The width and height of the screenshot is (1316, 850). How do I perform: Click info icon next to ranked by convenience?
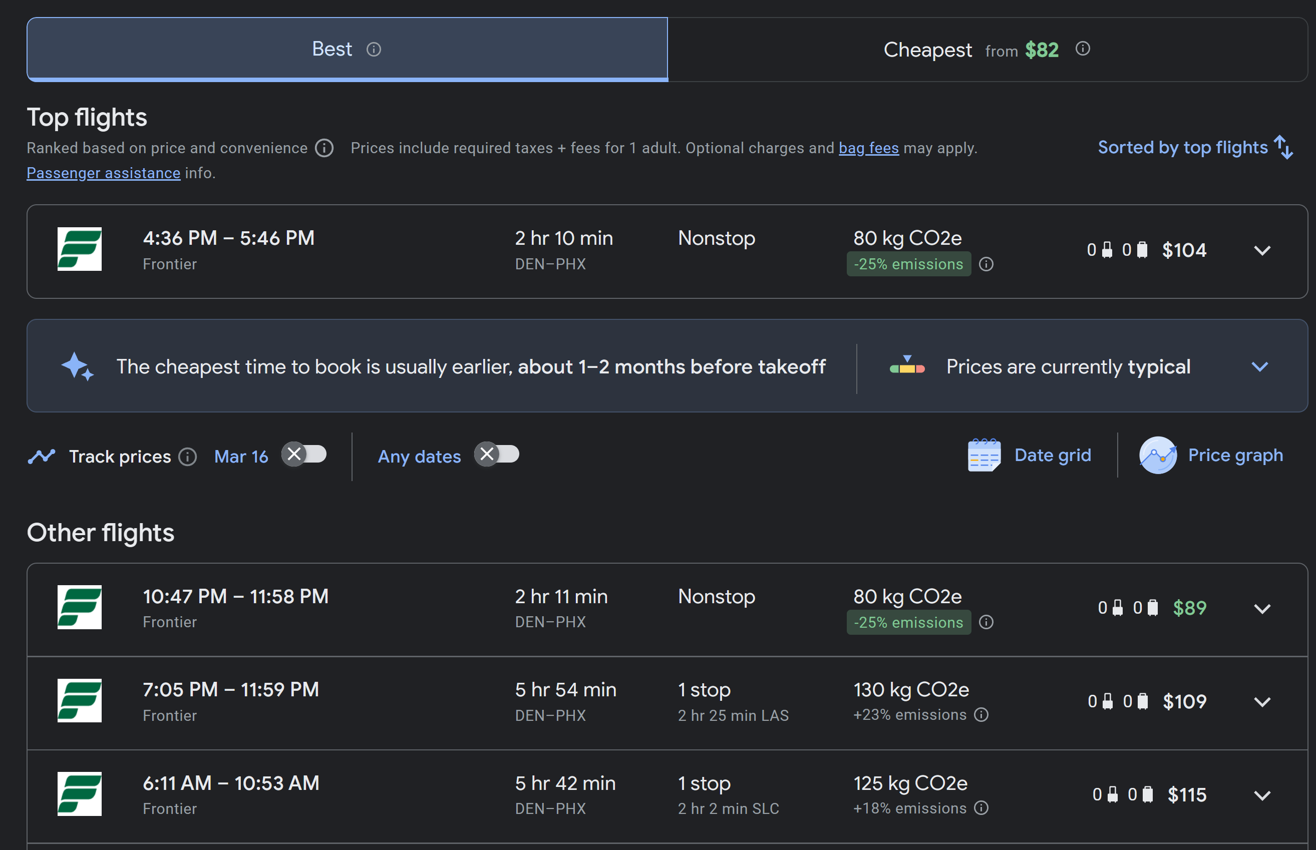[x=324, y=148]
